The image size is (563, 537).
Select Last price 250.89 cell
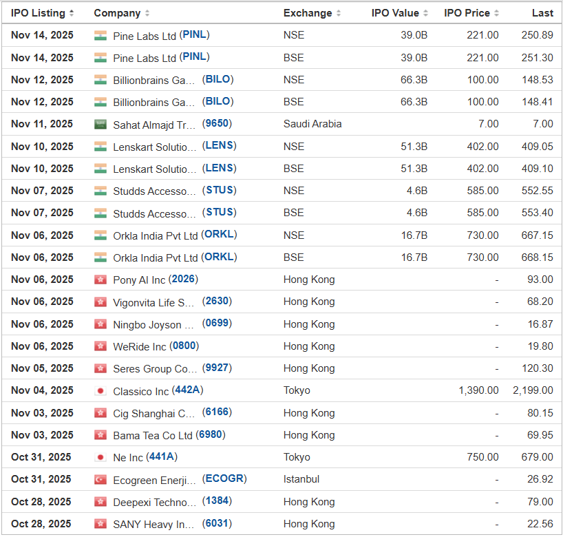point(537,35)
